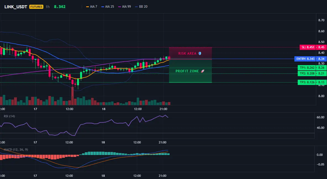Image resolution: width=327 pixels, height=179 pixels.
Task: Click the SL: 8.451 stop loss label
Action: (308, 47)
